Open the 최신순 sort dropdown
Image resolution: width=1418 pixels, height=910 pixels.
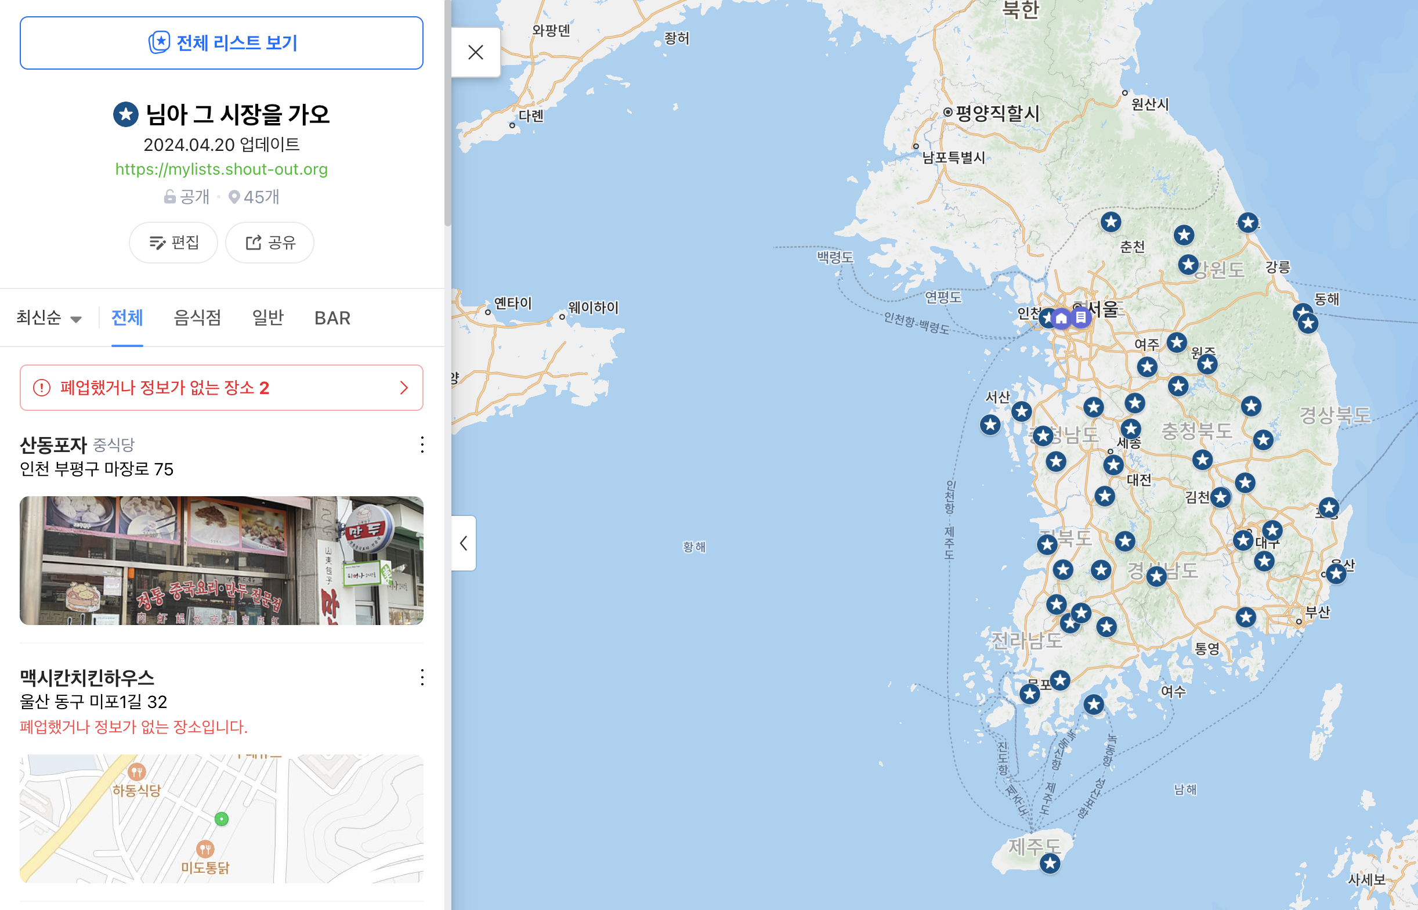tap(49, 318)
